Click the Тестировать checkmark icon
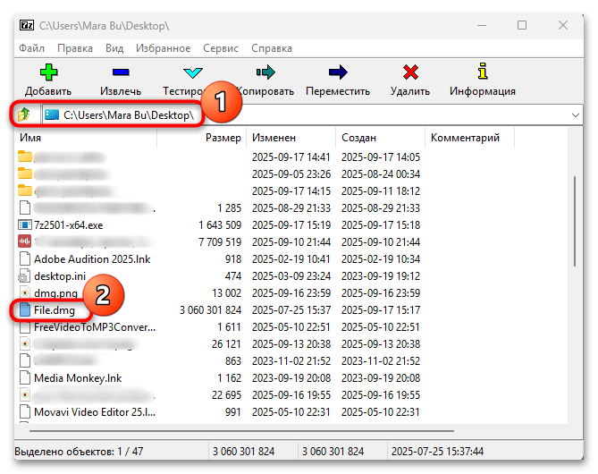Screen dimensions: 598x474 [192, 72]
